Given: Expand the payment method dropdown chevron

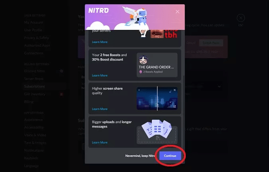Looking at the screenshot, I should [219, 86].
